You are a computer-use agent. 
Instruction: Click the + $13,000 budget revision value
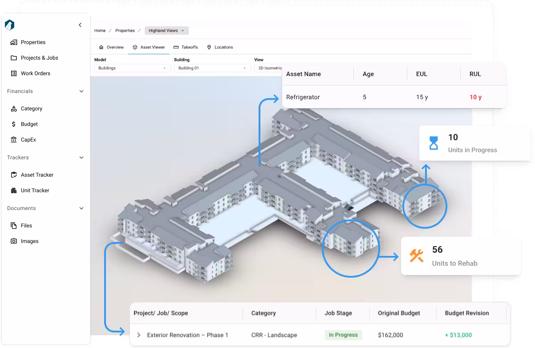[x=458, y=335]
